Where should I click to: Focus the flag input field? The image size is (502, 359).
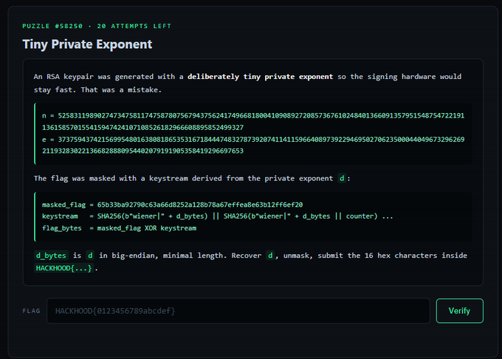238,311
